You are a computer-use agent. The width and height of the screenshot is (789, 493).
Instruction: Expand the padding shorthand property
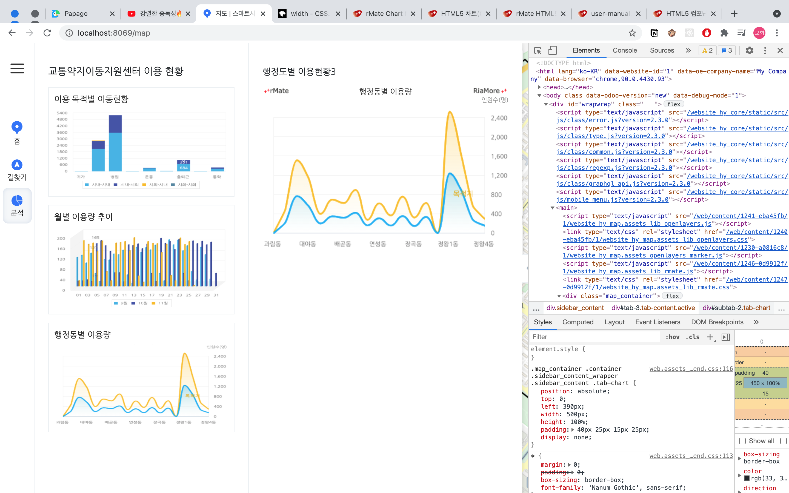point(573,430)
